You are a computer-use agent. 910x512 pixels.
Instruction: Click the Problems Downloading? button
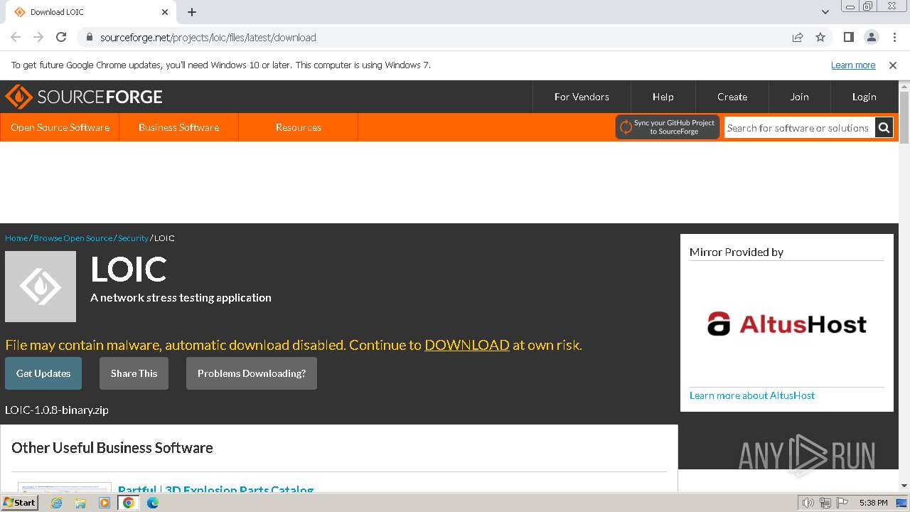click(252, 373)
